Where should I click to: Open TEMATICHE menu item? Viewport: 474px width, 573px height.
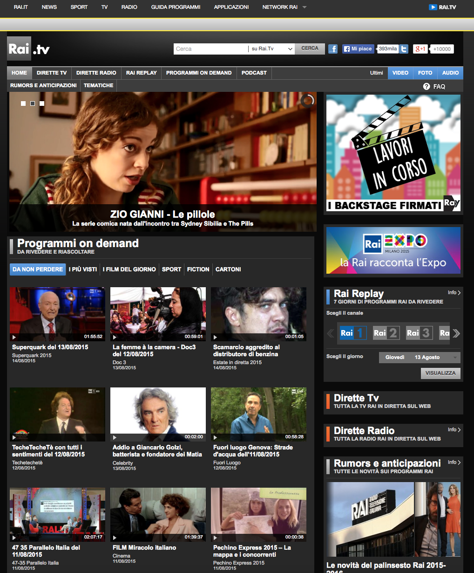pyautogui.click(x=99, y=86)
